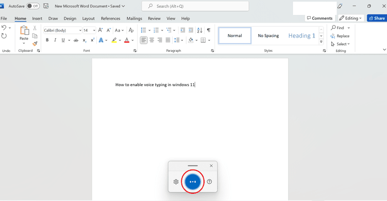Click the Paste button

(24, 33)
